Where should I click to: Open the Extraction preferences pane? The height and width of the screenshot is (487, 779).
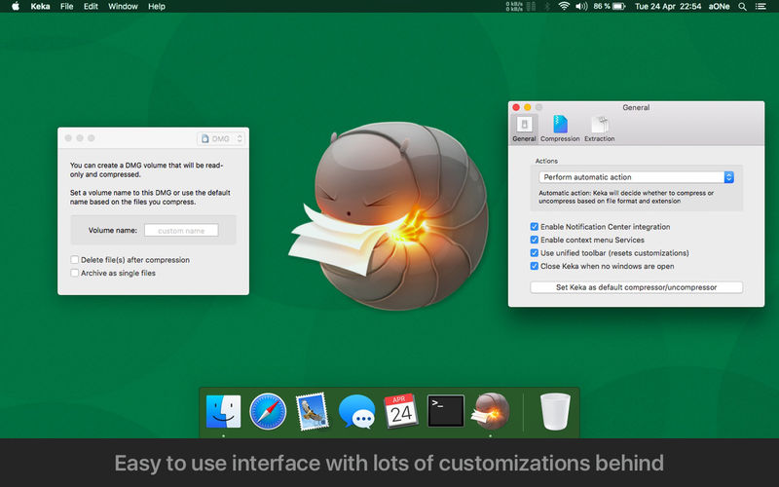(x=600, y=128)
